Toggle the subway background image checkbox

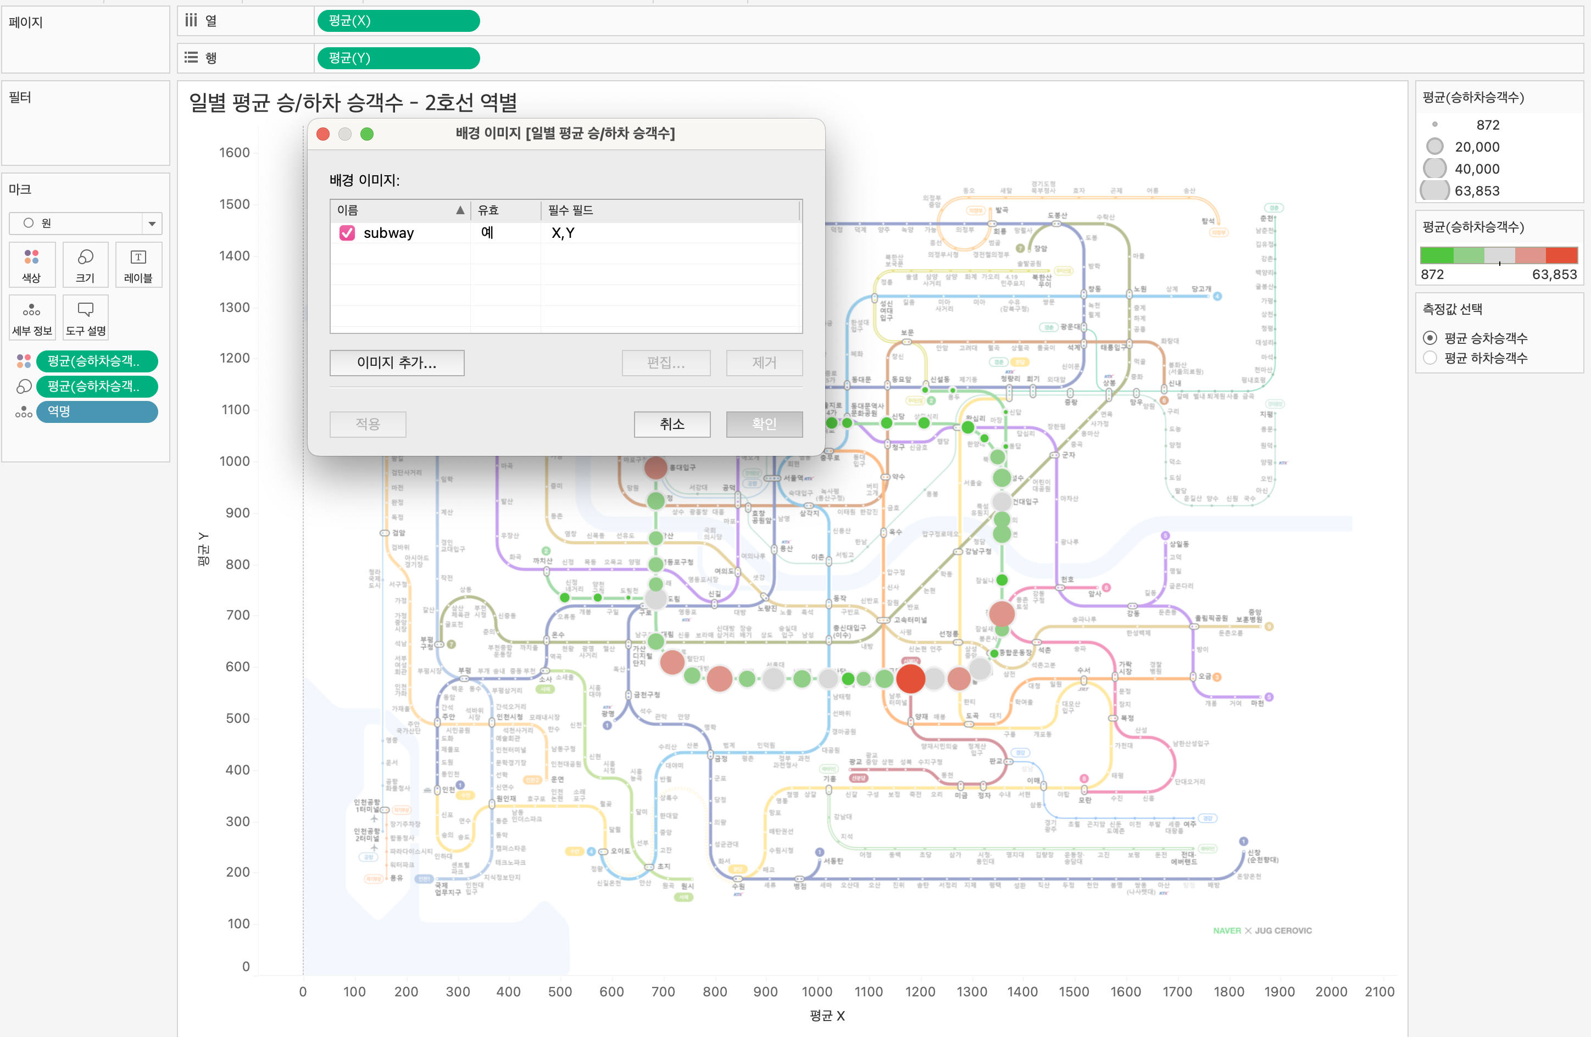click(x=347, y=232)
